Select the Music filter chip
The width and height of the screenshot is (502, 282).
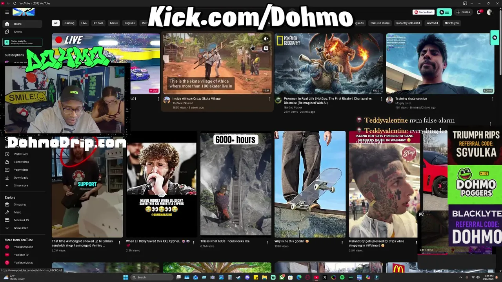(x=114, y=23)
